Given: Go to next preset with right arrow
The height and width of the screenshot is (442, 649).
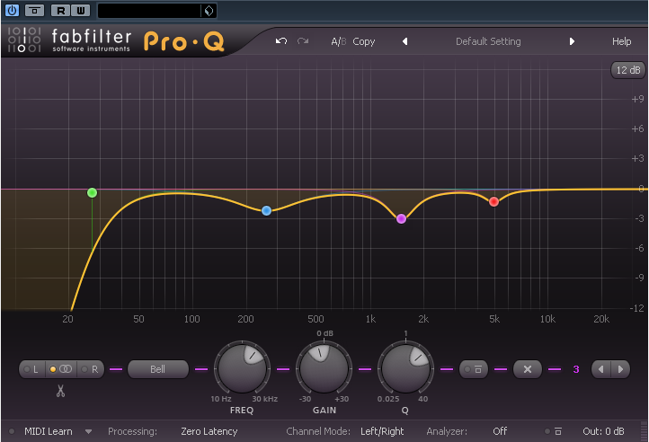Looking at the screenshot, I should pyautogui.click(x=572, y=41).
